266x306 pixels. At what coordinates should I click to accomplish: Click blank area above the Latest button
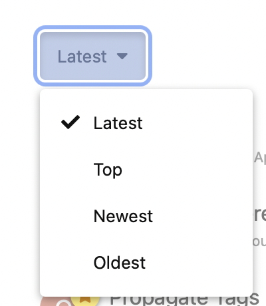pyautogui.click(x=92, y=12)
